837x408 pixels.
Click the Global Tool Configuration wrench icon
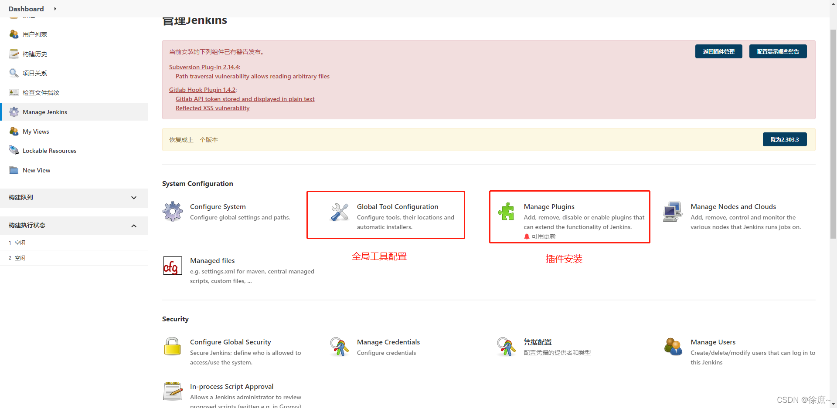click(x=340, y=212)
